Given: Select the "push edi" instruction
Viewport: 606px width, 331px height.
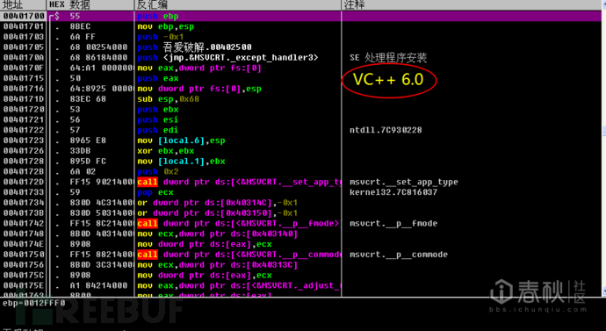Looking at the screenshot, I should [158, 130].
